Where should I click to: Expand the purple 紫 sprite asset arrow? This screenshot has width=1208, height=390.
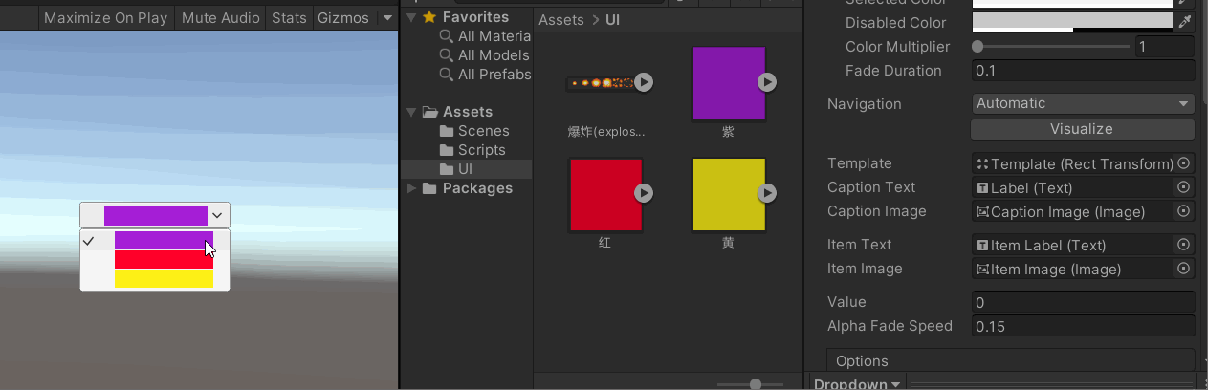coord(767,82)
